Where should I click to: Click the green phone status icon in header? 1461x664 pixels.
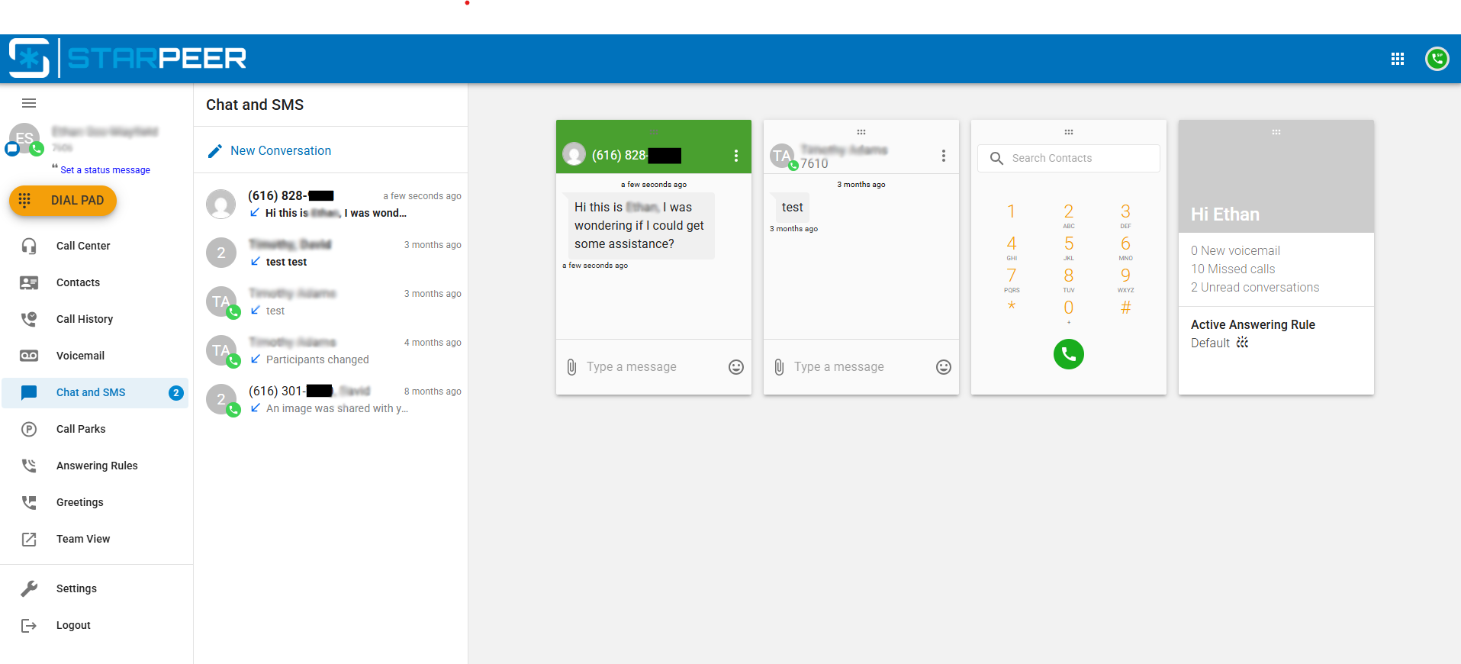click(1437, 59)
